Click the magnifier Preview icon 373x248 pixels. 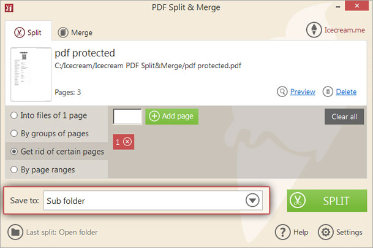click(282, 91)
